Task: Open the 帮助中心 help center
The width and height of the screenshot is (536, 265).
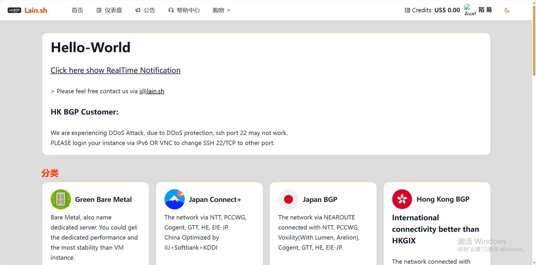Action: click(184, 10)
